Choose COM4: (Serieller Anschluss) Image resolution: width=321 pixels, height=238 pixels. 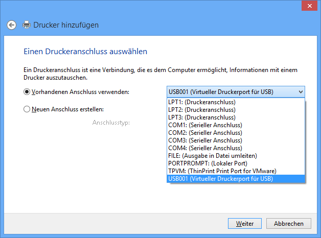click(x=236, y=148)
